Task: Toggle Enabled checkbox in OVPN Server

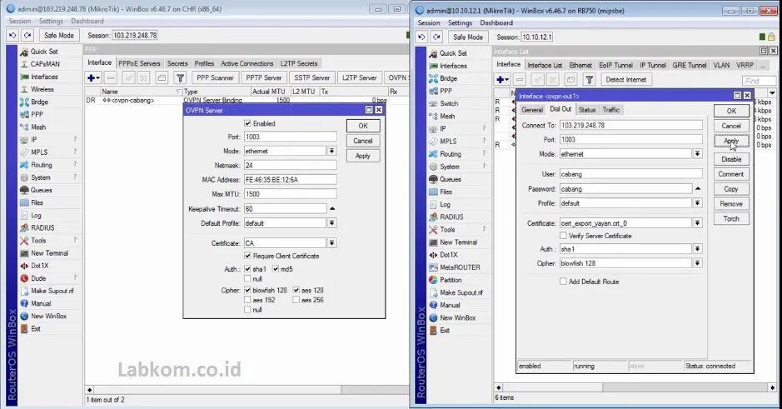Action: (x=247, y=123)
